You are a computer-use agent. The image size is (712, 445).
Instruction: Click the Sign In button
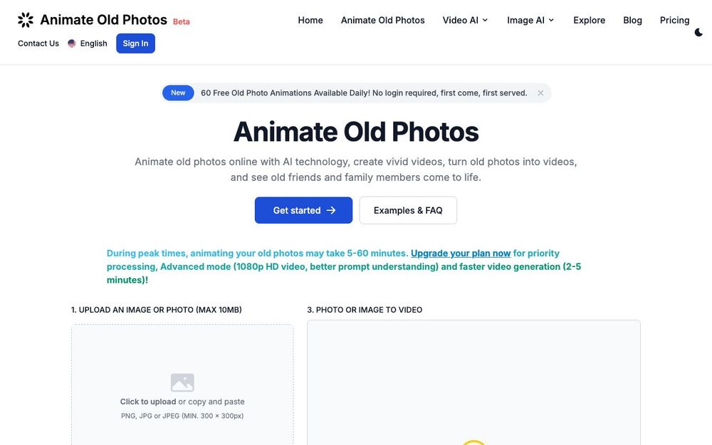tap(135, 43)
